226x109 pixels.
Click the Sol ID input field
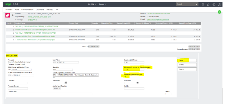(x=134, y=88)
